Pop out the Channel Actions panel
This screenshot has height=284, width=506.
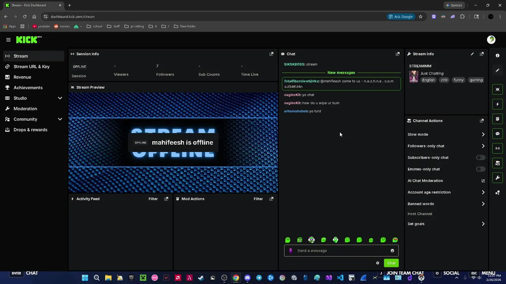click(x=481, y=121)
